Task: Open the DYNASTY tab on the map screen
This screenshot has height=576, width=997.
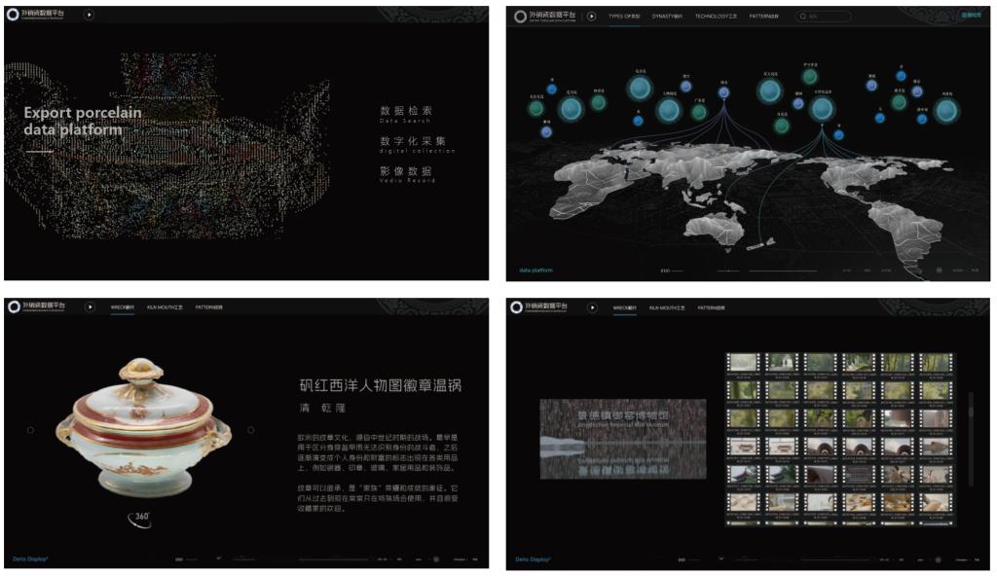Action: pos(667,17)
